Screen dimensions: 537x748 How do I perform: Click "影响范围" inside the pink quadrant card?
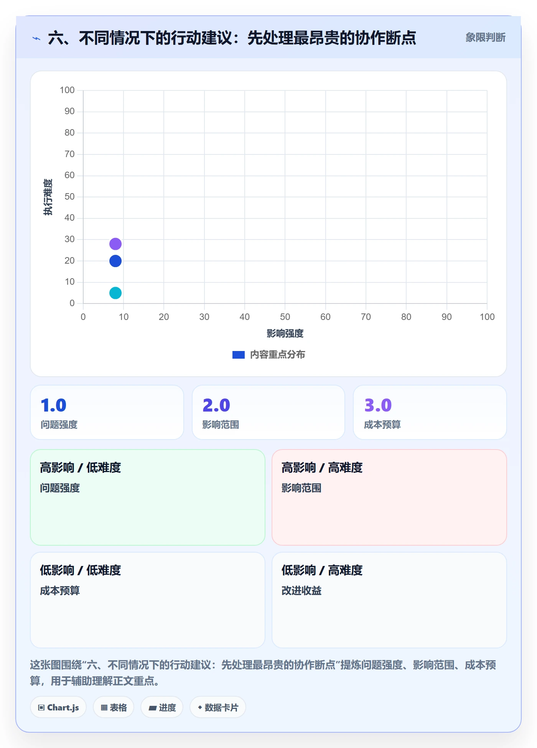(x=301, y=488)
